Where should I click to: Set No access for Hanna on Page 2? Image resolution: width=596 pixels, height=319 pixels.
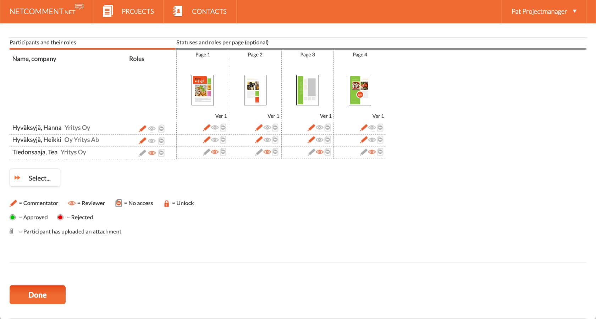click(x=275, y=127)
